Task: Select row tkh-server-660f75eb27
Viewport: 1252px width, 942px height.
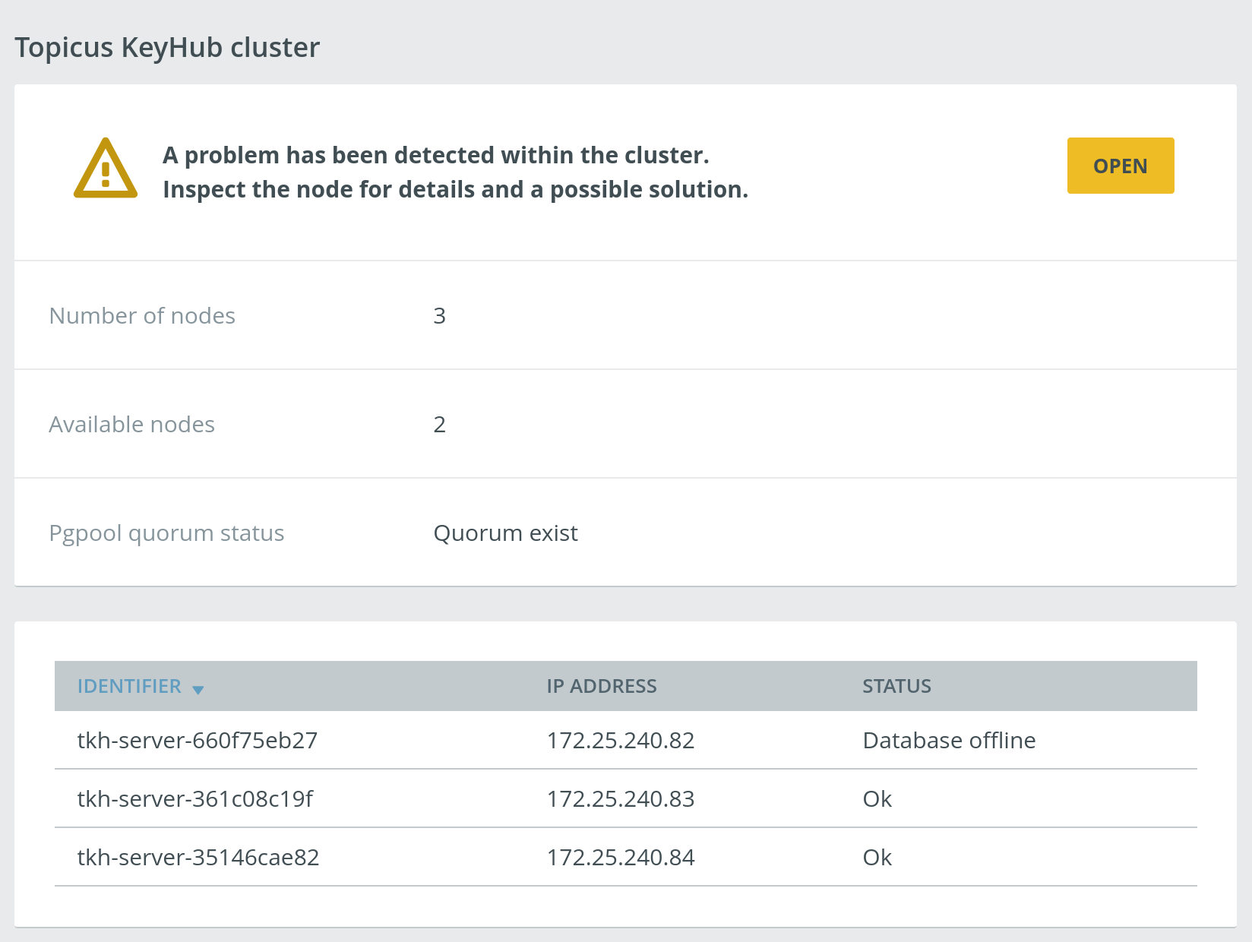Action: pos(626,740)
